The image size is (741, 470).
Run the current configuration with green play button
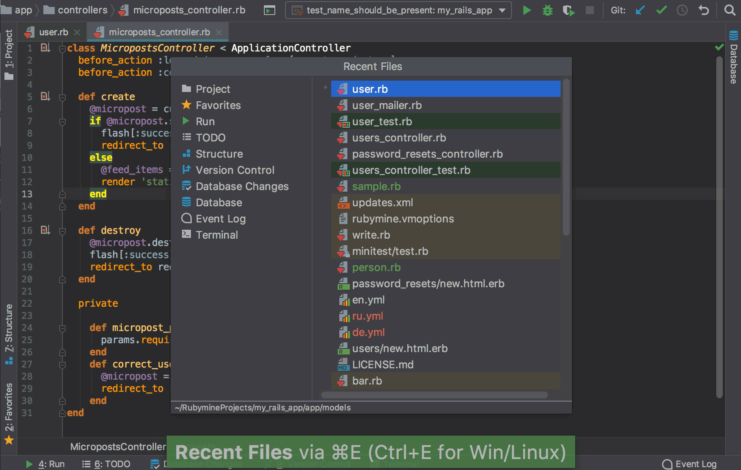(x=527, y=10)
